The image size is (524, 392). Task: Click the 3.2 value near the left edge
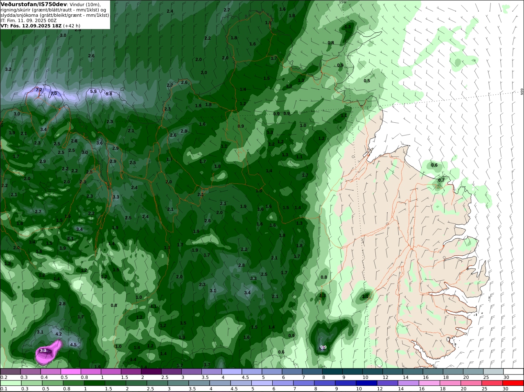click(8, 69)
